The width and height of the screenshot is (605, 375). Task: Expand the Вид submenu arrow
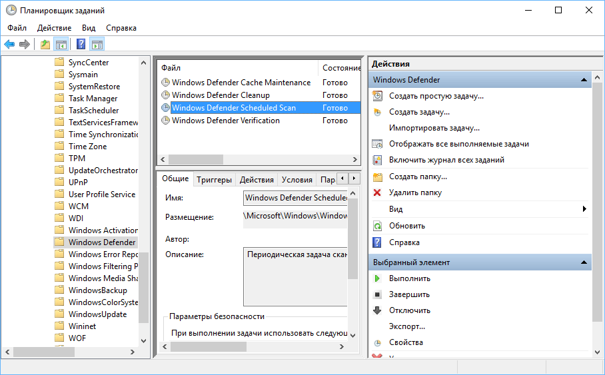pyautogui.click(x=584, y=209)
